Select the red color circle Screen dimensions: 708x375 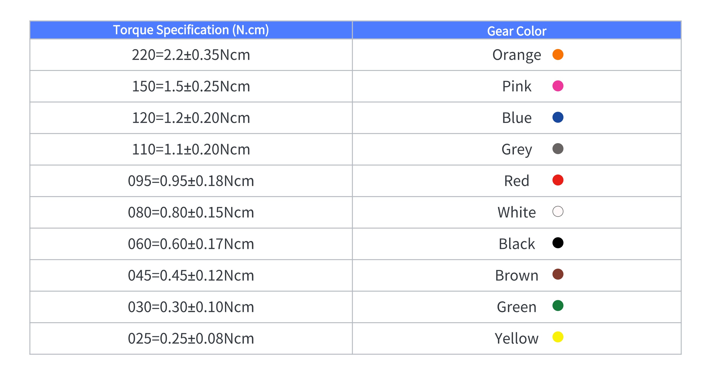click(x=558, y=180)
